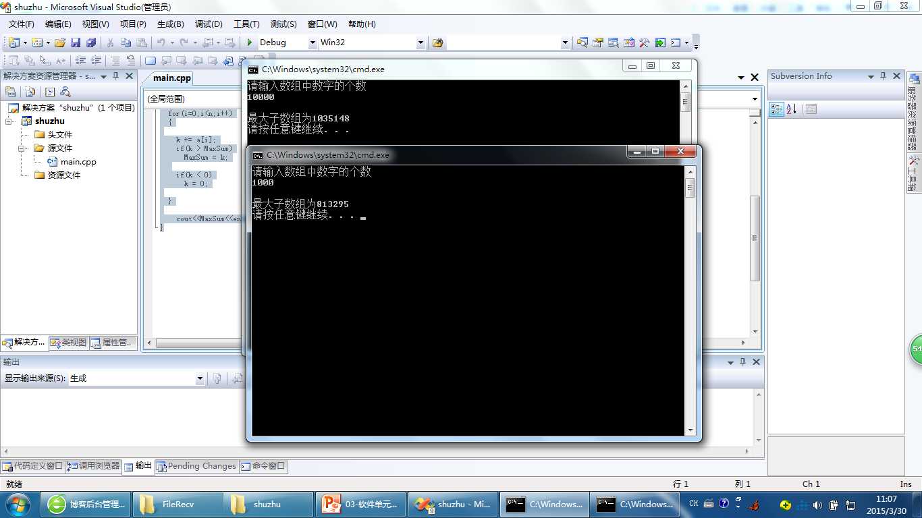Click the 工具箱 side tab
The image size is (922, 518).
tap(913, 173)
